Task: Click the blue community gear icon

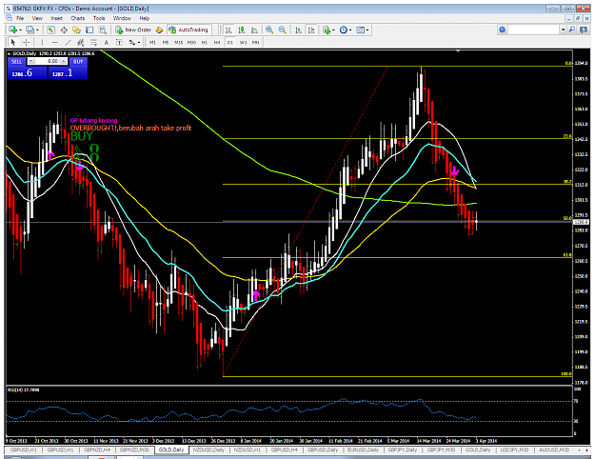Action: [503, 30]
